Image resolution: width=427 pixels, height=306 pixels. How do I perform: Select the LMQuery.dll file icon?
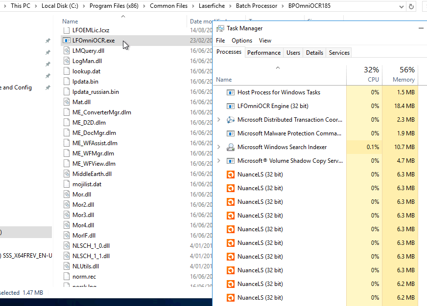67,51
